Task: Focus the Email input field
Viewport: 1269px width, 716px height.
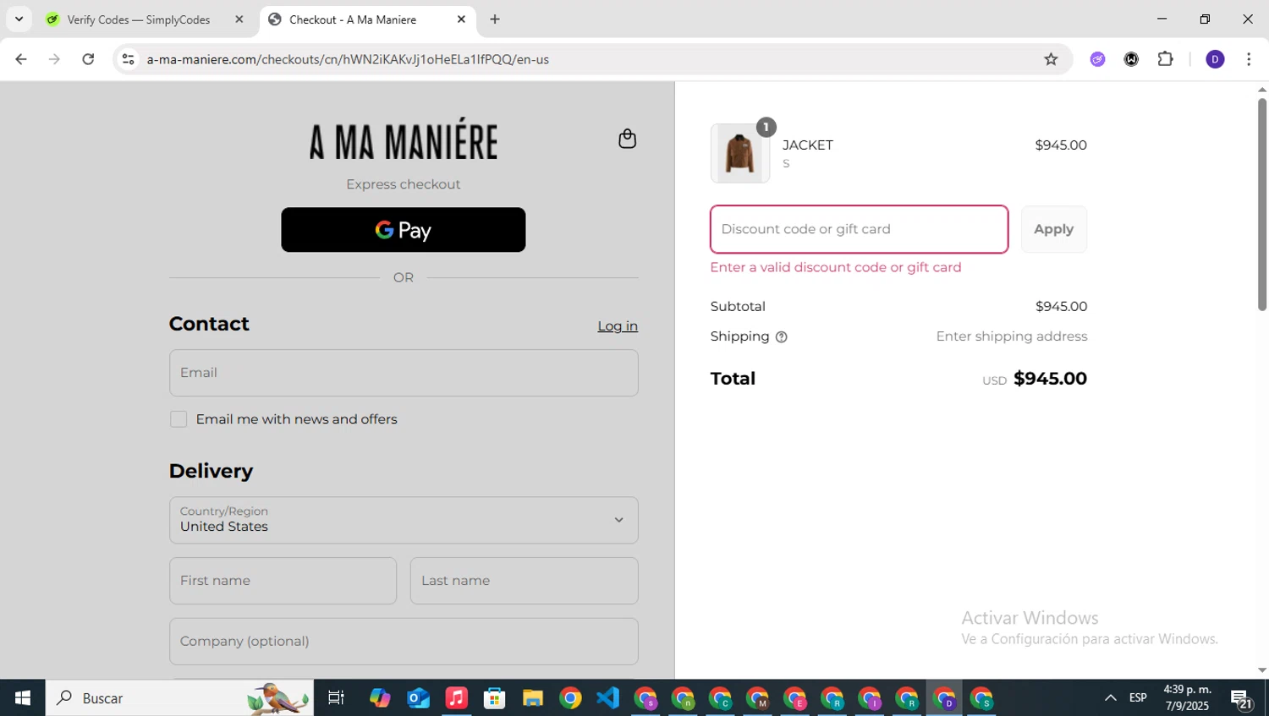Action: pyautogui.click(x=404, y=373)
